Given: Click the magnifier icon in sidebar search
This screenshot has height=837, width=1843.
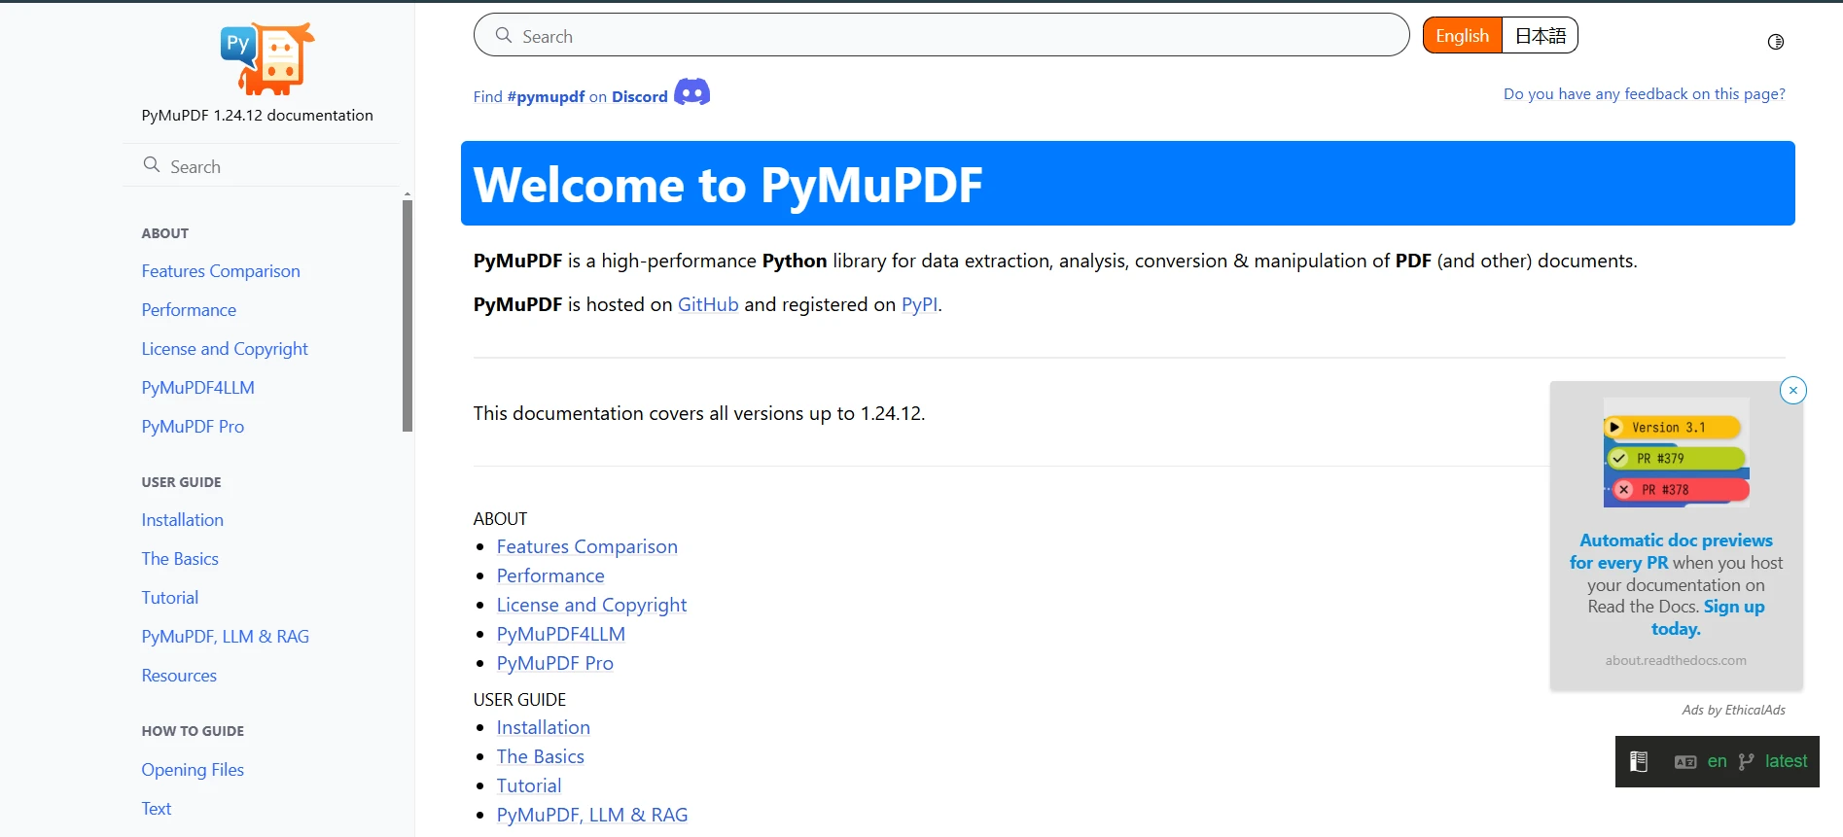Looking at the screenshot, I should click(x=152, y=164).
